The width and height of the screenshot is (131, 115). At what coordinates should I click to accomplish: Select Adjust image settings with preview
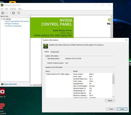point(17,21)
